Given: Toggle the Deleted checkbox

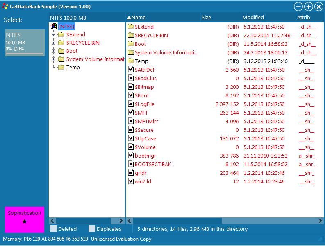Looking at the screenshot, I should pyautogui.click(x=53, y=229).
